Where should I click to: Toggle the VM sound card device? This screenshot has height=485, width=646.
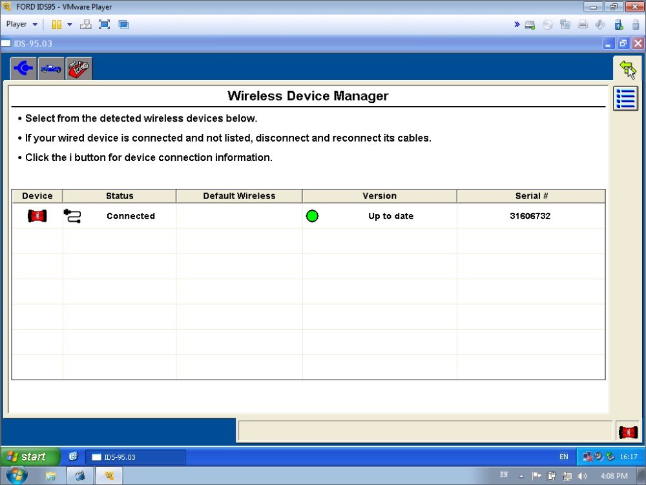600,25
